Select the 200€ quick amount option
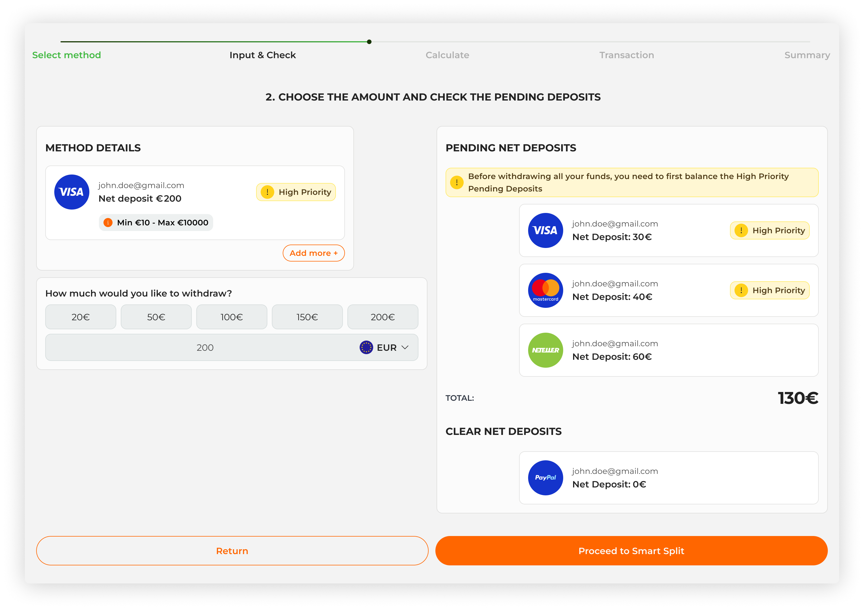Image resolution: width=864 pixels, height=610 pixels. pos(382,317)
